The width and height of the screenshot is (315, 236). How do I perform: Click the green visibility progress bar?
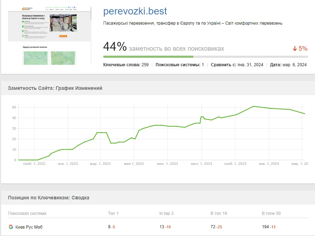(148, 57)
